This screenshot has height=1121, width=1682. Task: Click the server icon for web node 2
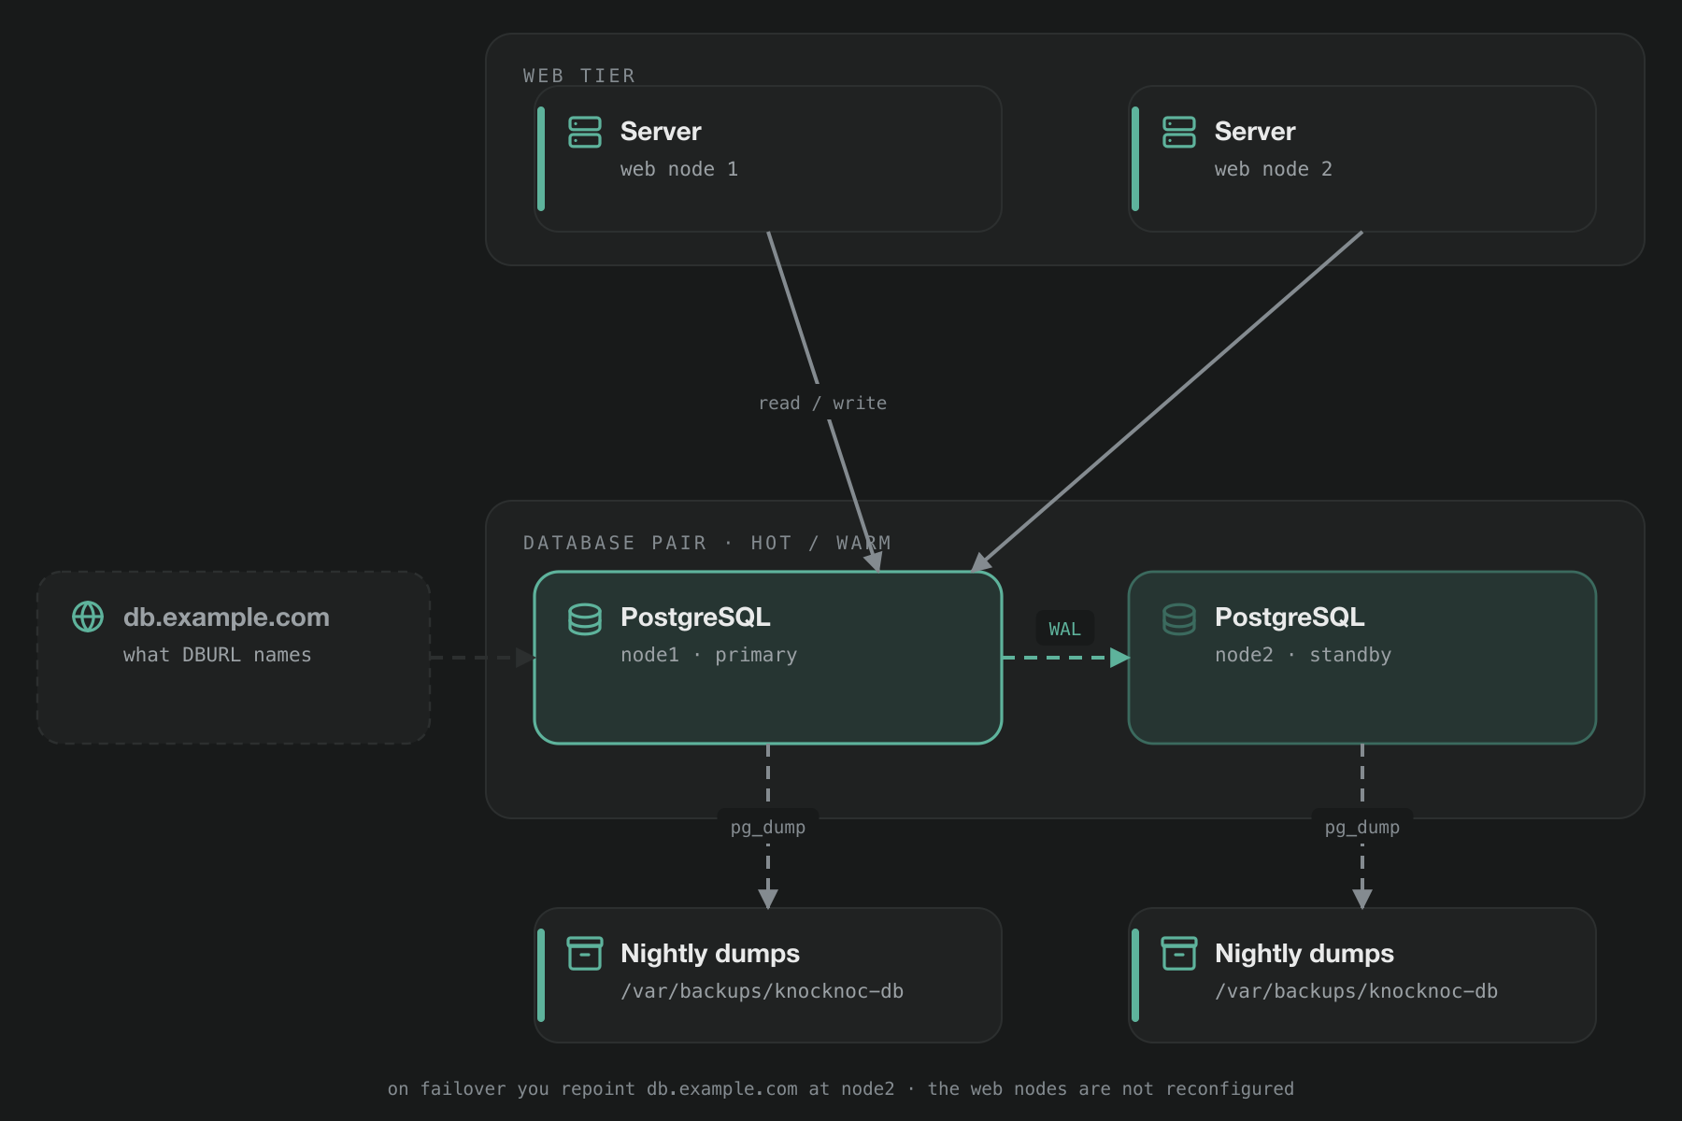coord(1179,132)
